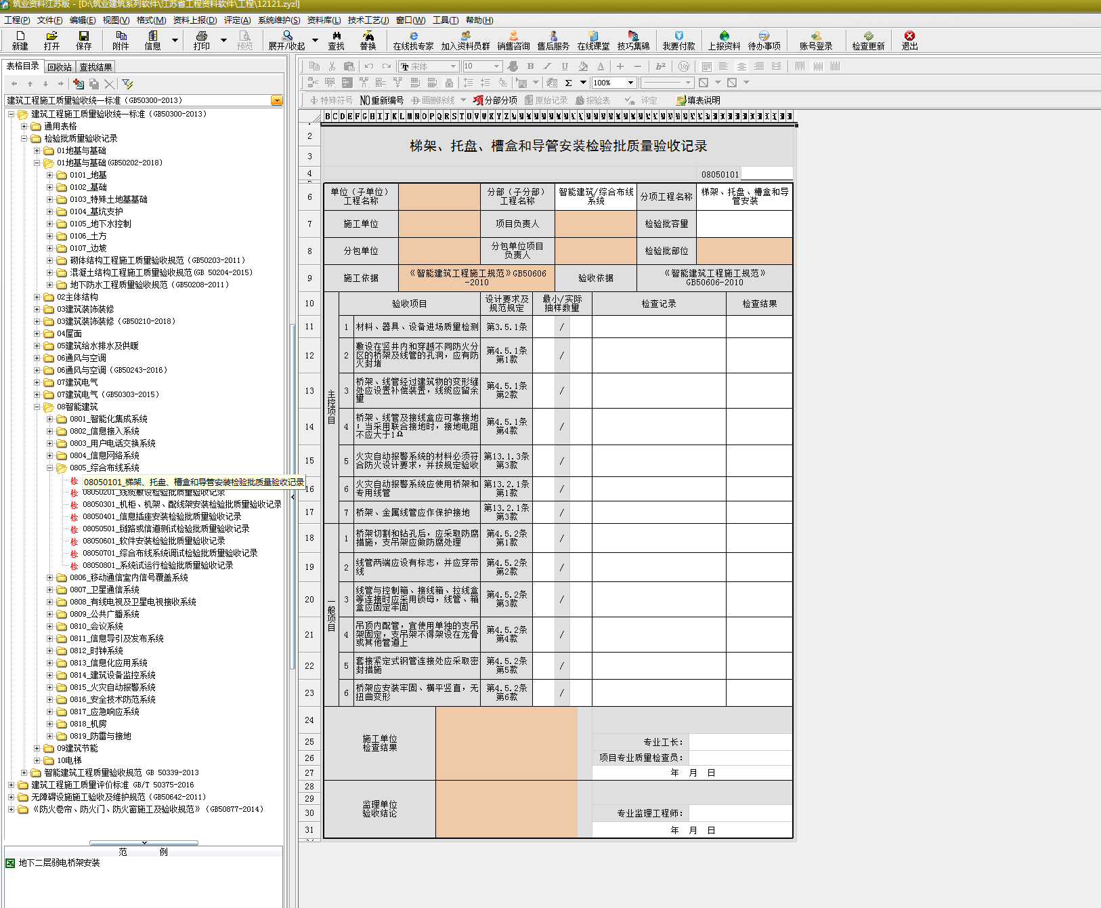Click the filter lightning icon in directory toolbar
The image size is (1101, 908).
point(127,83)
